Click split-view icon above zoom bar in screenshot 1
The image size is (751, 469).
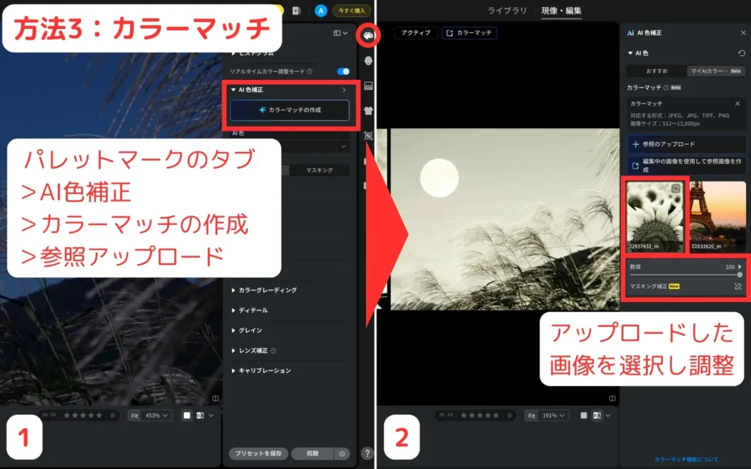[x=215, y=398]
